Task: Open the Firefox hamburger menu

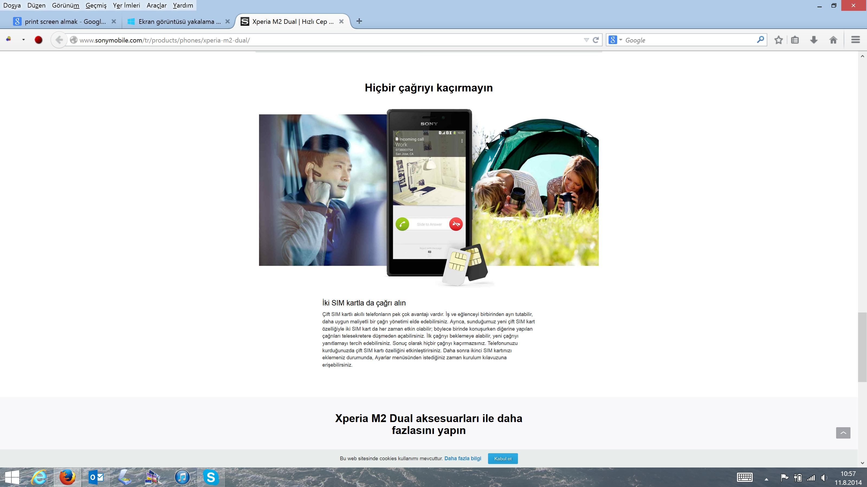Action: click(x=856, y=40)
